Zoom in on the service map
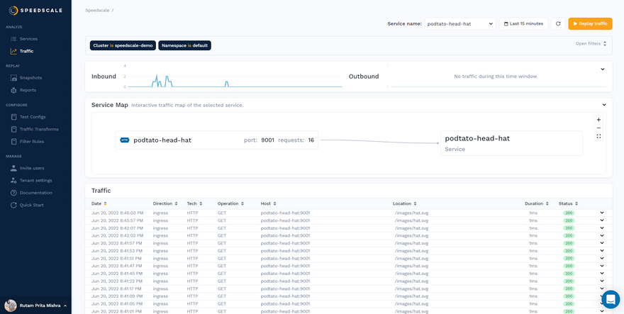This screenshot has height=314, width=624. [x=598, y=120]
